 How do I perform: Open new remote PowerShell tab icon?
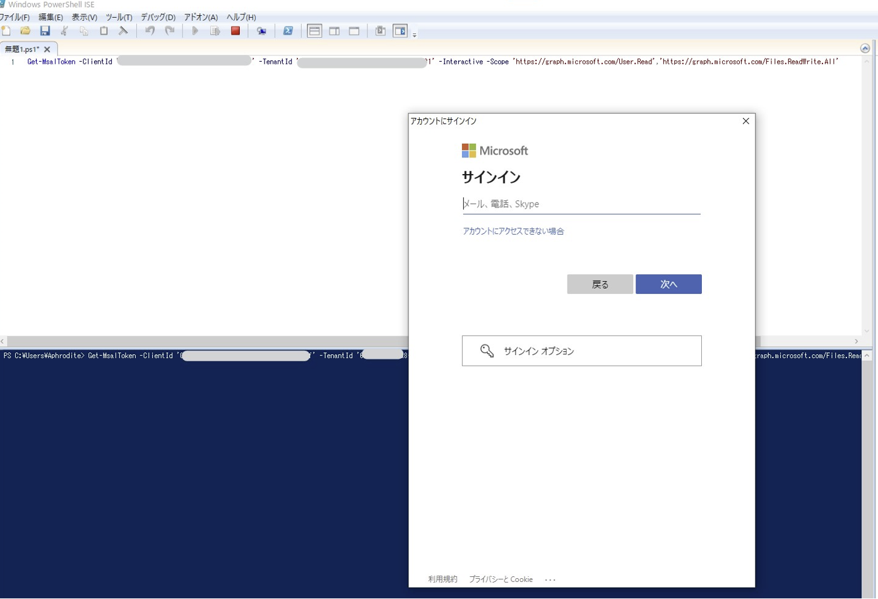(261, 31)
